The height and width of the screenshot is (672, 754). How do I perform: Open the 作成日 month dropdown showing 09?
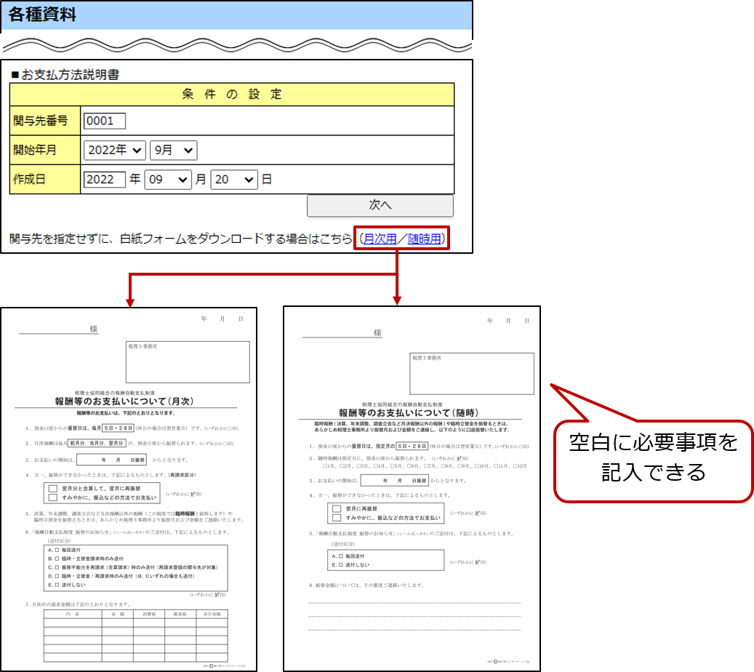(167, 179)
